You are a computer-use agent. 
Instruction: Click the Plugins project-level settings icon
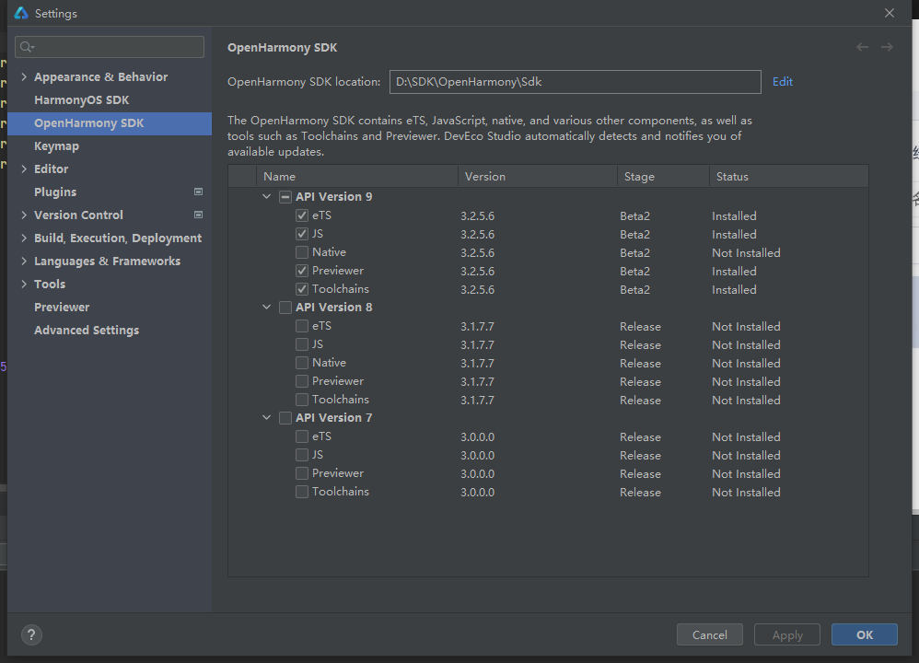tap(199, 192)
